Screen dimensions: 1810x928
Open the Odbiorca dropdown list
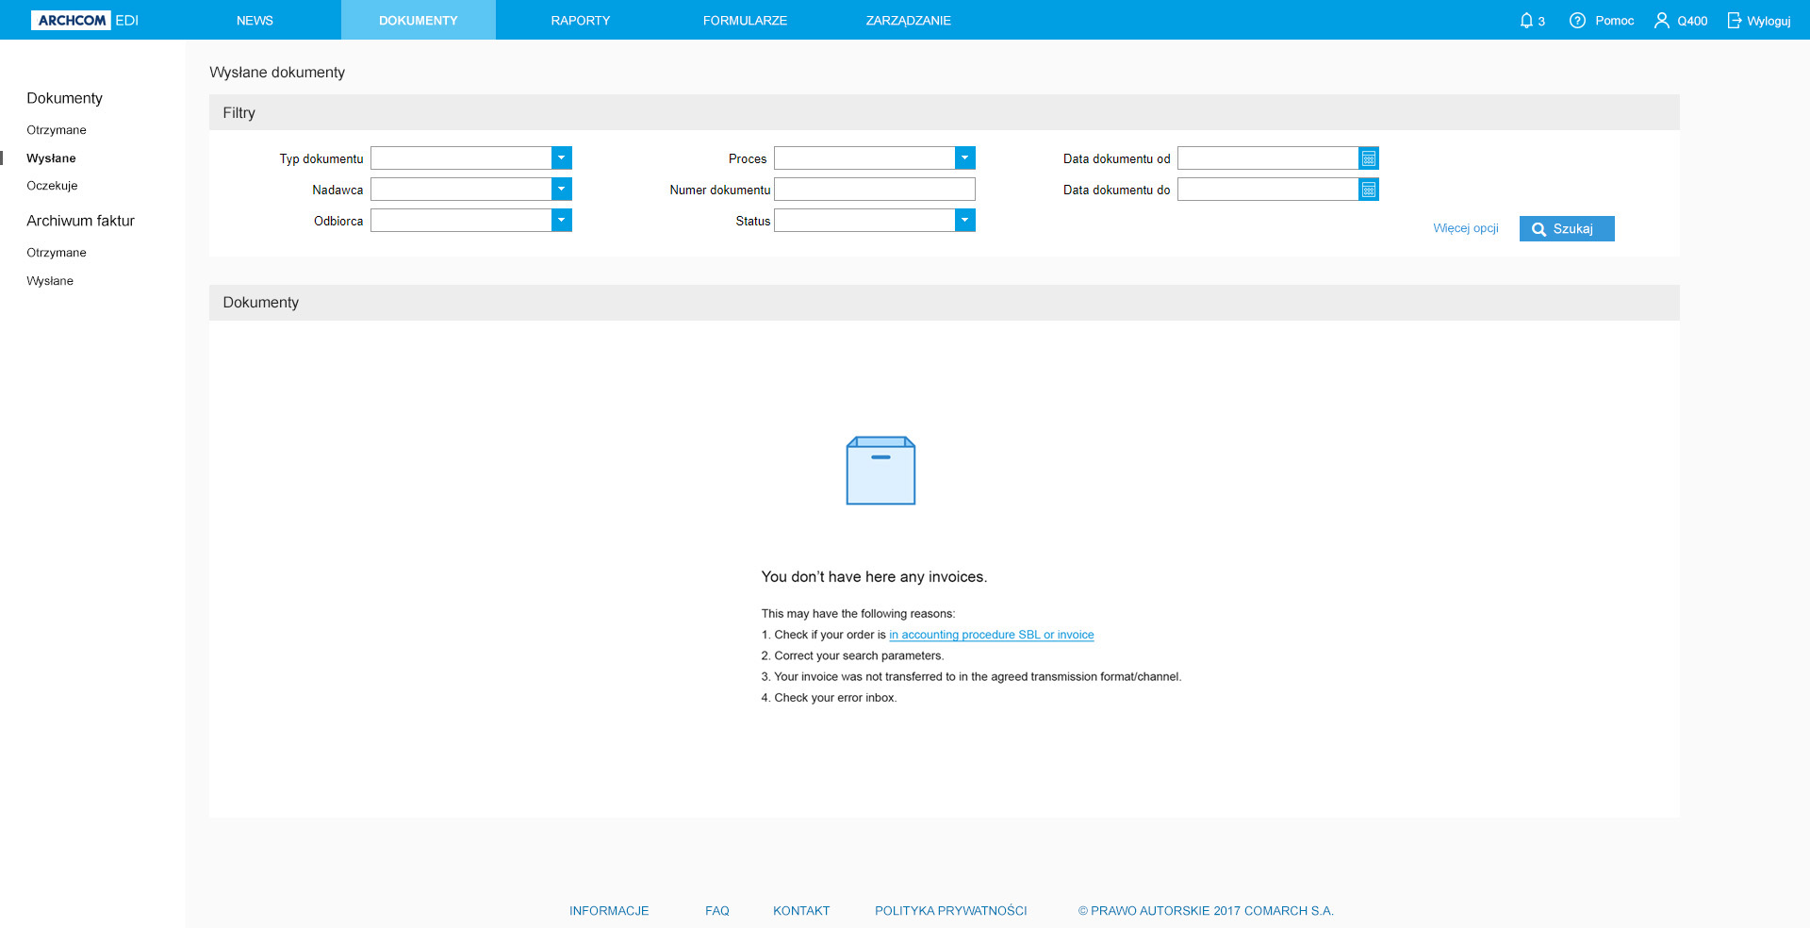(x=562, y=221)
